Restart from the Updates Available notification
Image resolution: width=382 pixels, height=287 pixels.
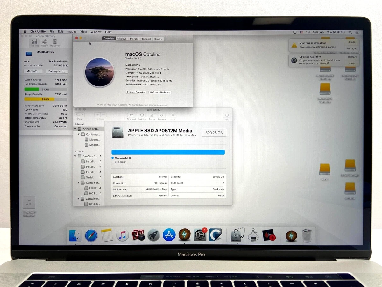(x=352, y=57)
